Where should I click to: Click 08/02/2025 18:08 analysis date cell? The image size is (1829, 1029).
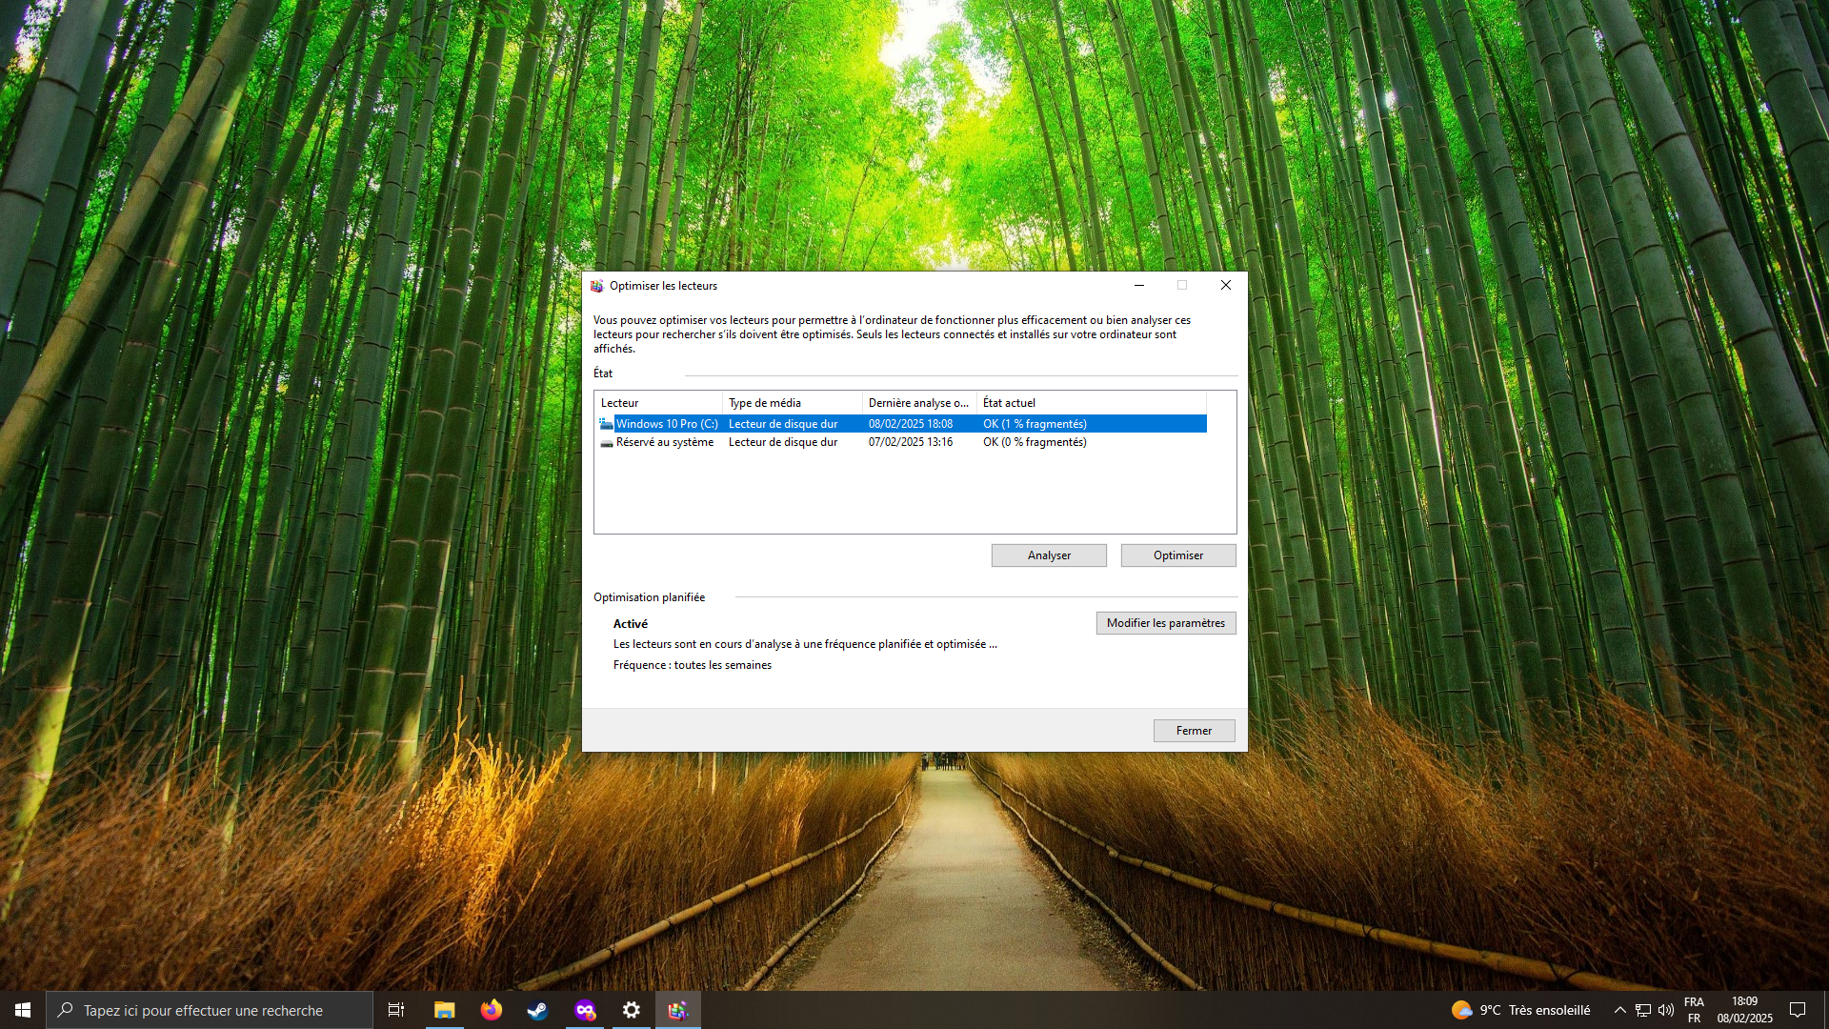911,424
